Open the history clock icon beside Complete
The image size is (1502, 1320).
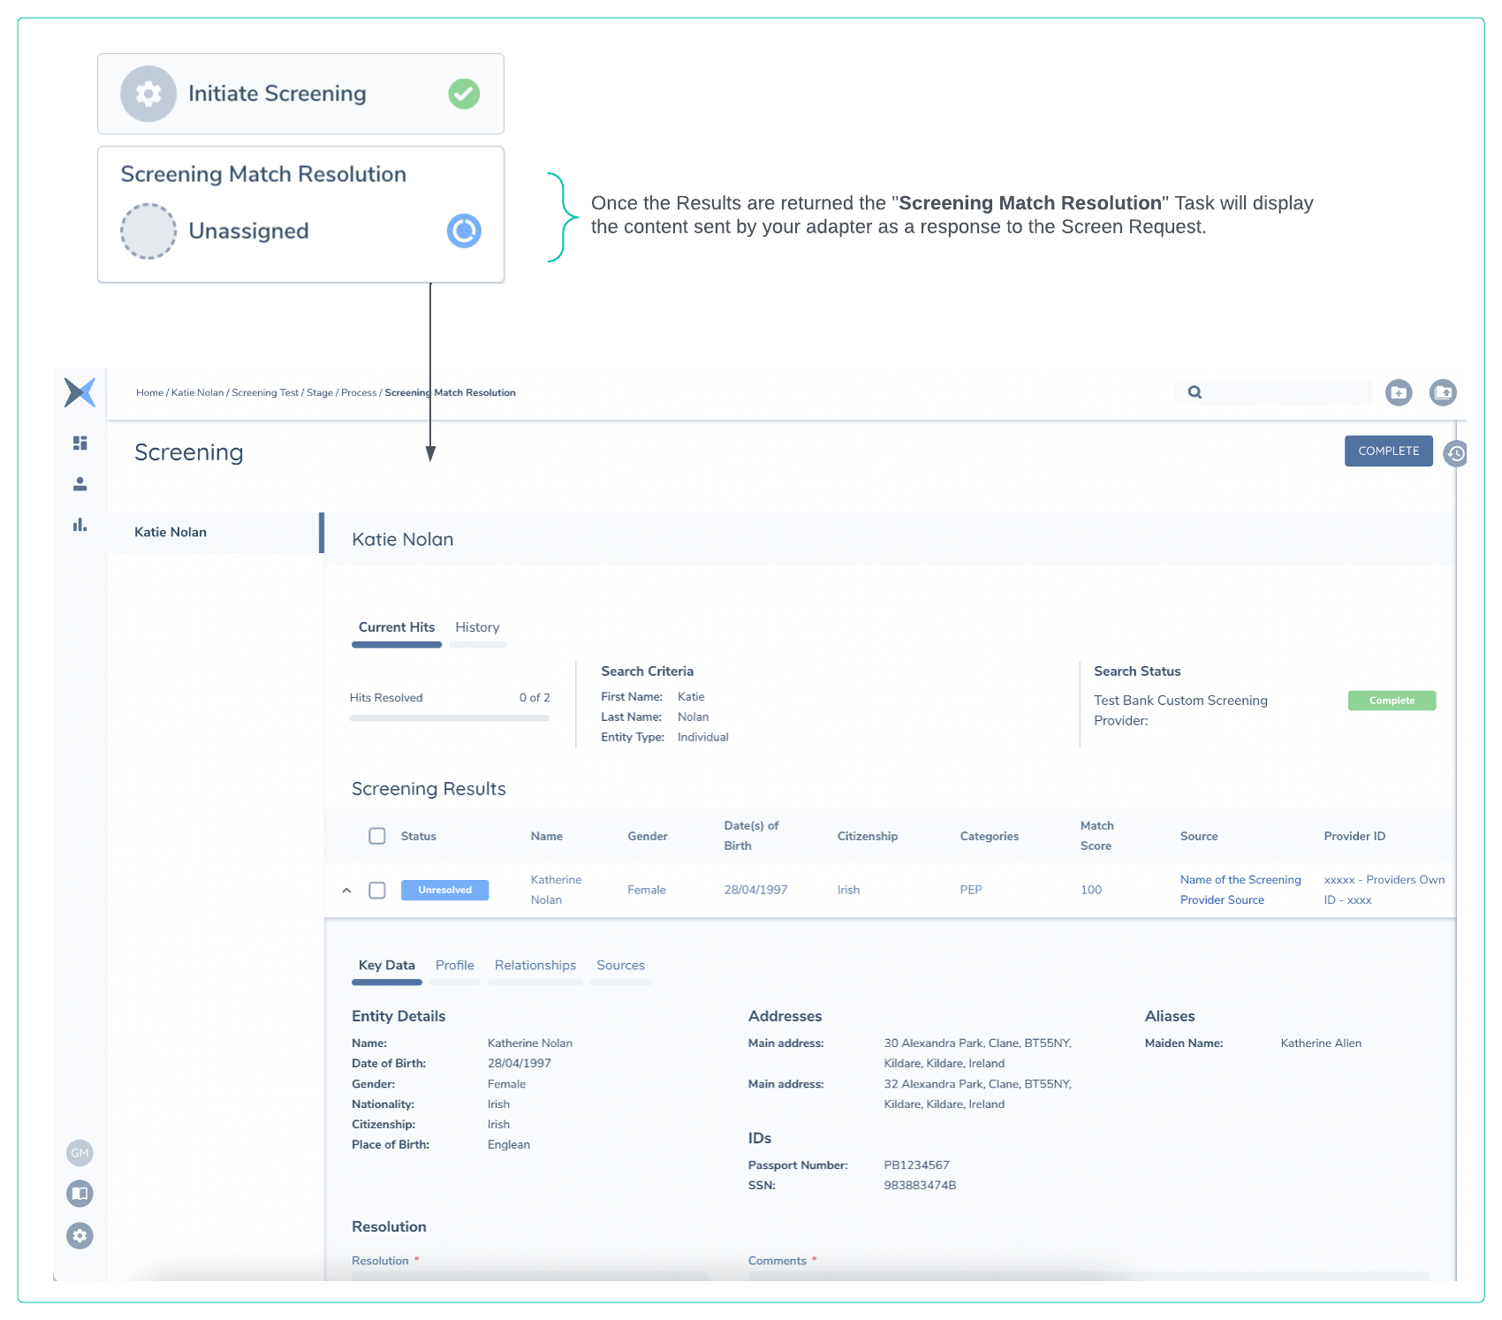pos(1455,453)
